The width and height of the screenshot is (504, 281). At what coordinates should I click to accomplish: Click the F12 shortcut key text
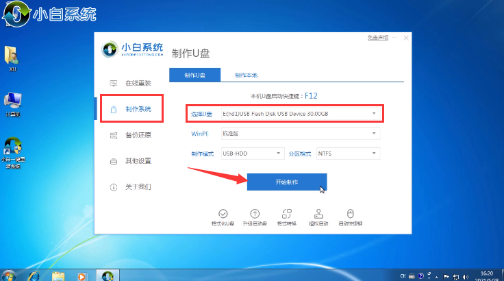pos(311,96)
